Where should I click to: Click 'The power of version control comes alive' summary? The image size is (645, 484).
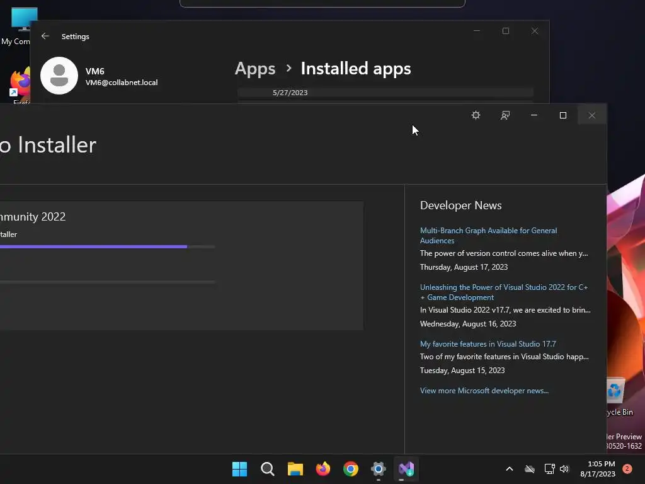pos(504,253)
